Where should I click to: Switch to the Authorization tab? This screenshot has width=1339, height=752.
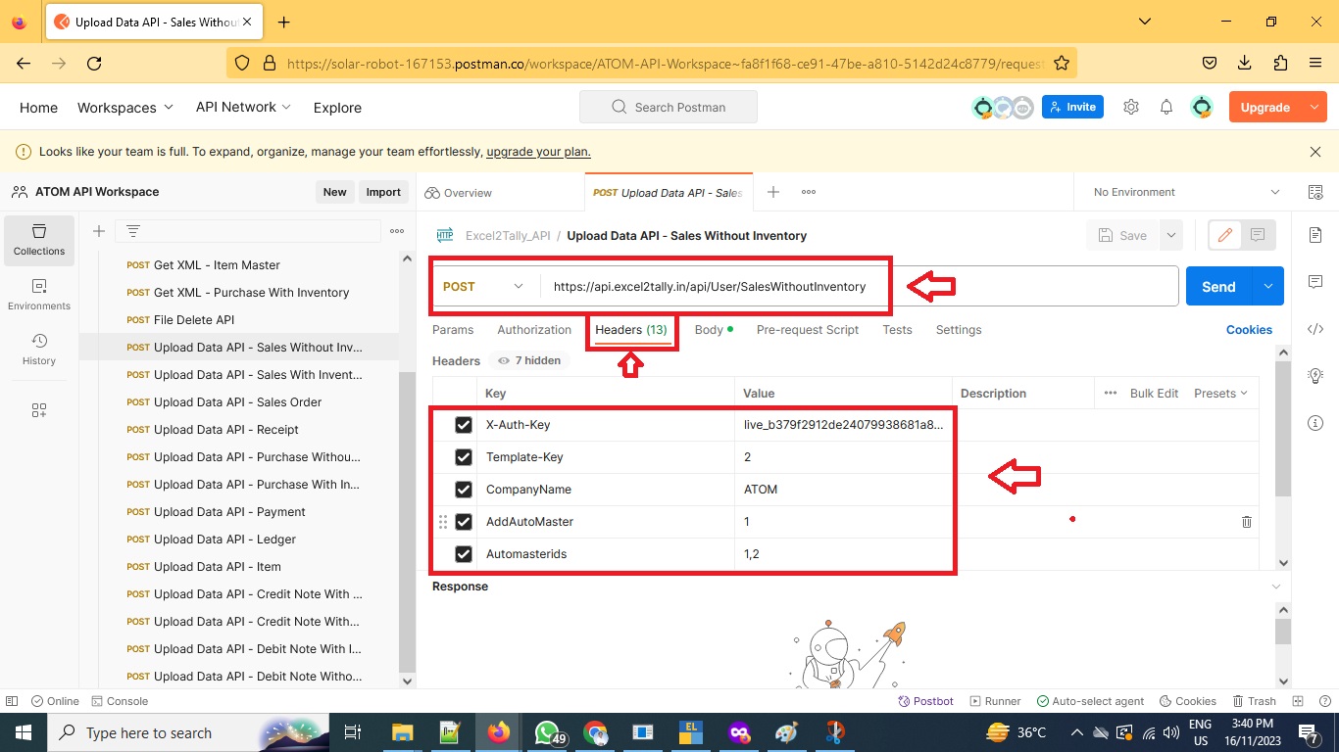tap(534, 330)
